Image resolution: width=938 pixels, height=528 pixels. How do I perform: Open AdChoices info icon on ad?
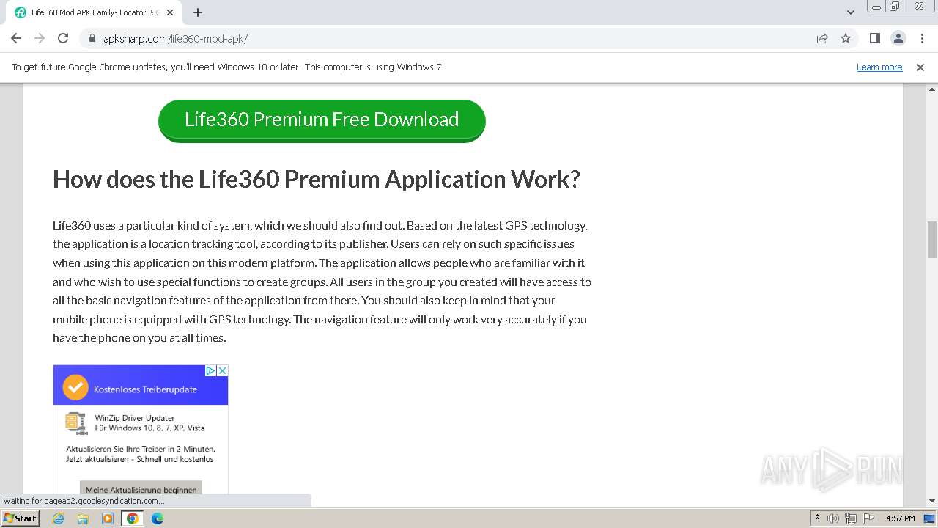[210, 371]
